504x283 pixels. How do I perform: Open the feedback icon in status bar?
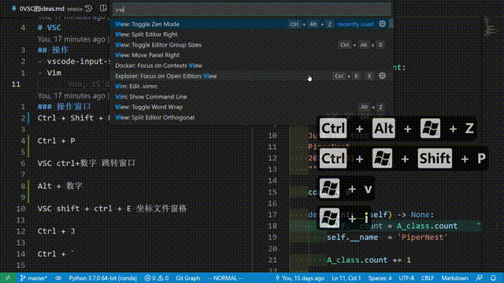tap(480, 277)
